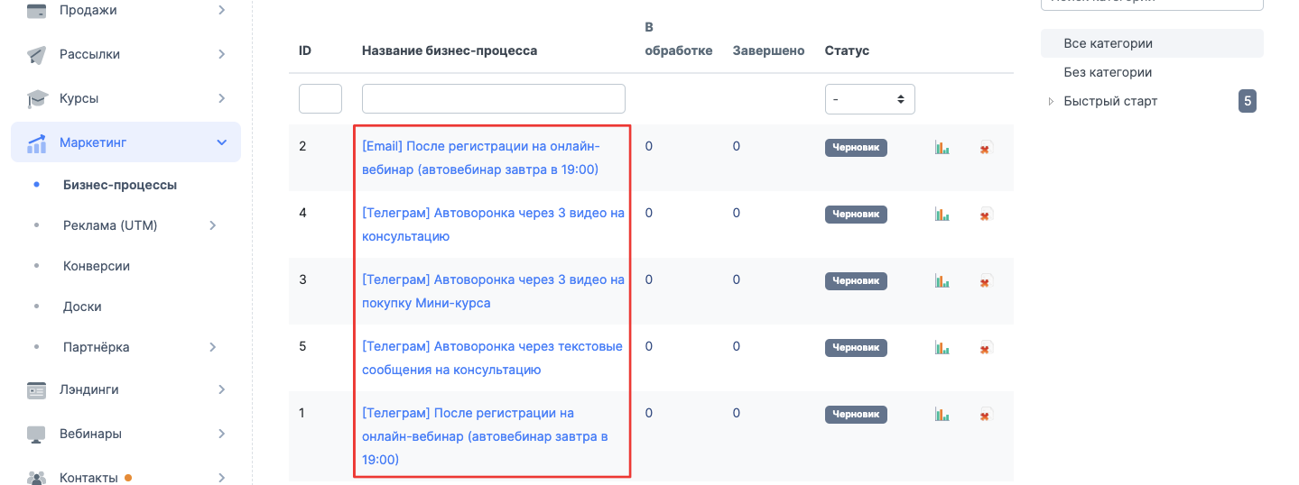Select the Без категории filter

click(x=1108, y=72)
